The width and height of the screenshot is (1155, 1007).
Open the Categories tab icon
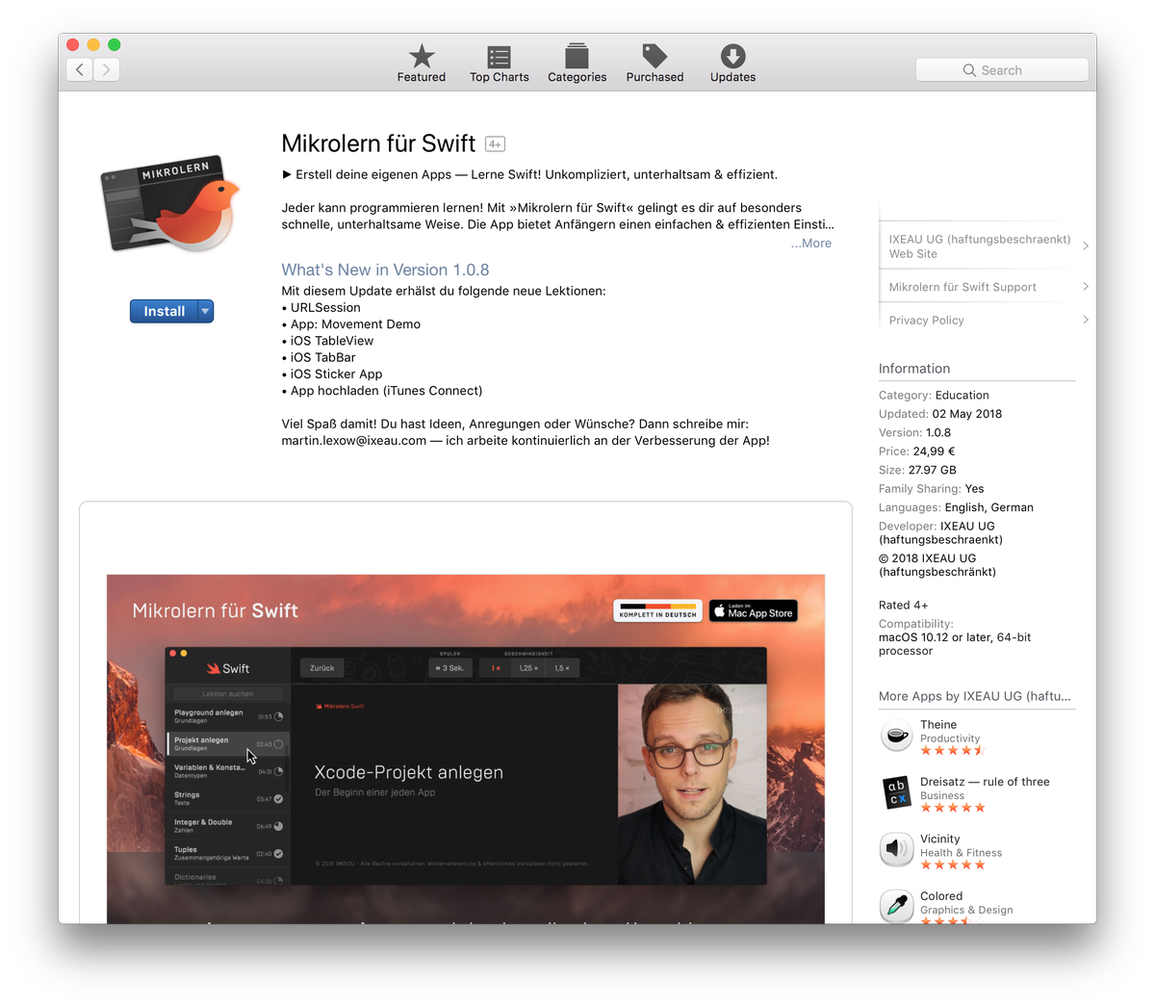577,56
